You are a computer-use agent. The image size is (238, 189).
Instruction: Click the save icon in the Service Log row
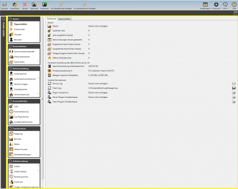coord(234,84)
